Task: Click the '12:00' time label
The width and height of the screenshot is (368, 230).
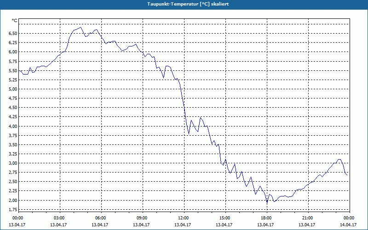Action: pos(183,218)
